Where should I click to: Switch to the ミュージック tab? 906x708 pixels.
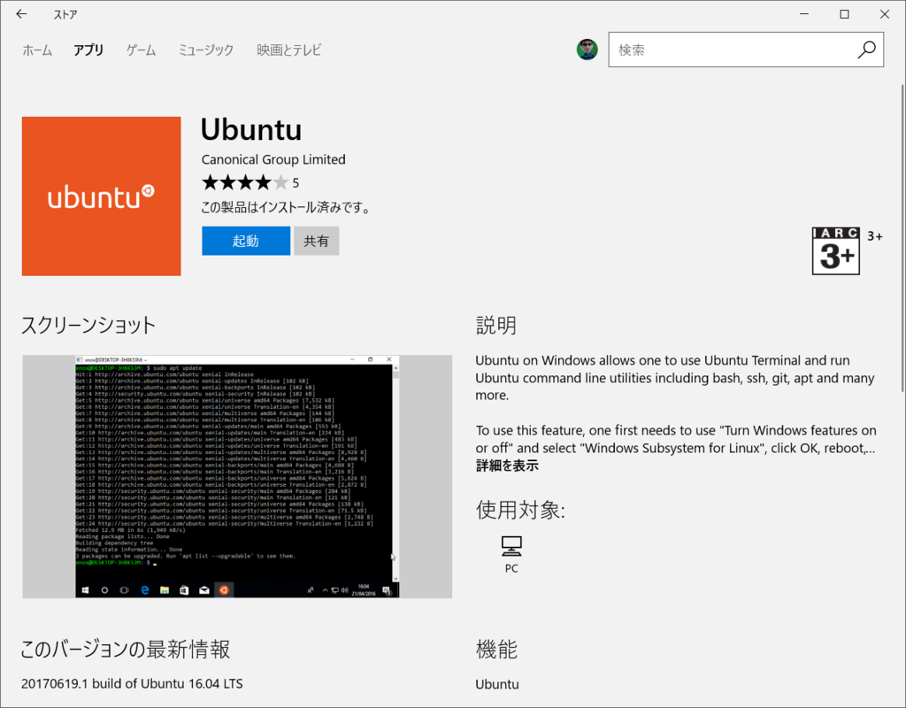click(205, 50)
